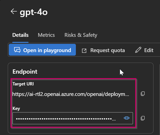Click the Key field label
The image size is (160, 135).
[16, 108]
